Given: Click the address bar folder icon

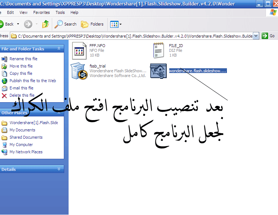Looking at the screenshot, I should 13,36.
